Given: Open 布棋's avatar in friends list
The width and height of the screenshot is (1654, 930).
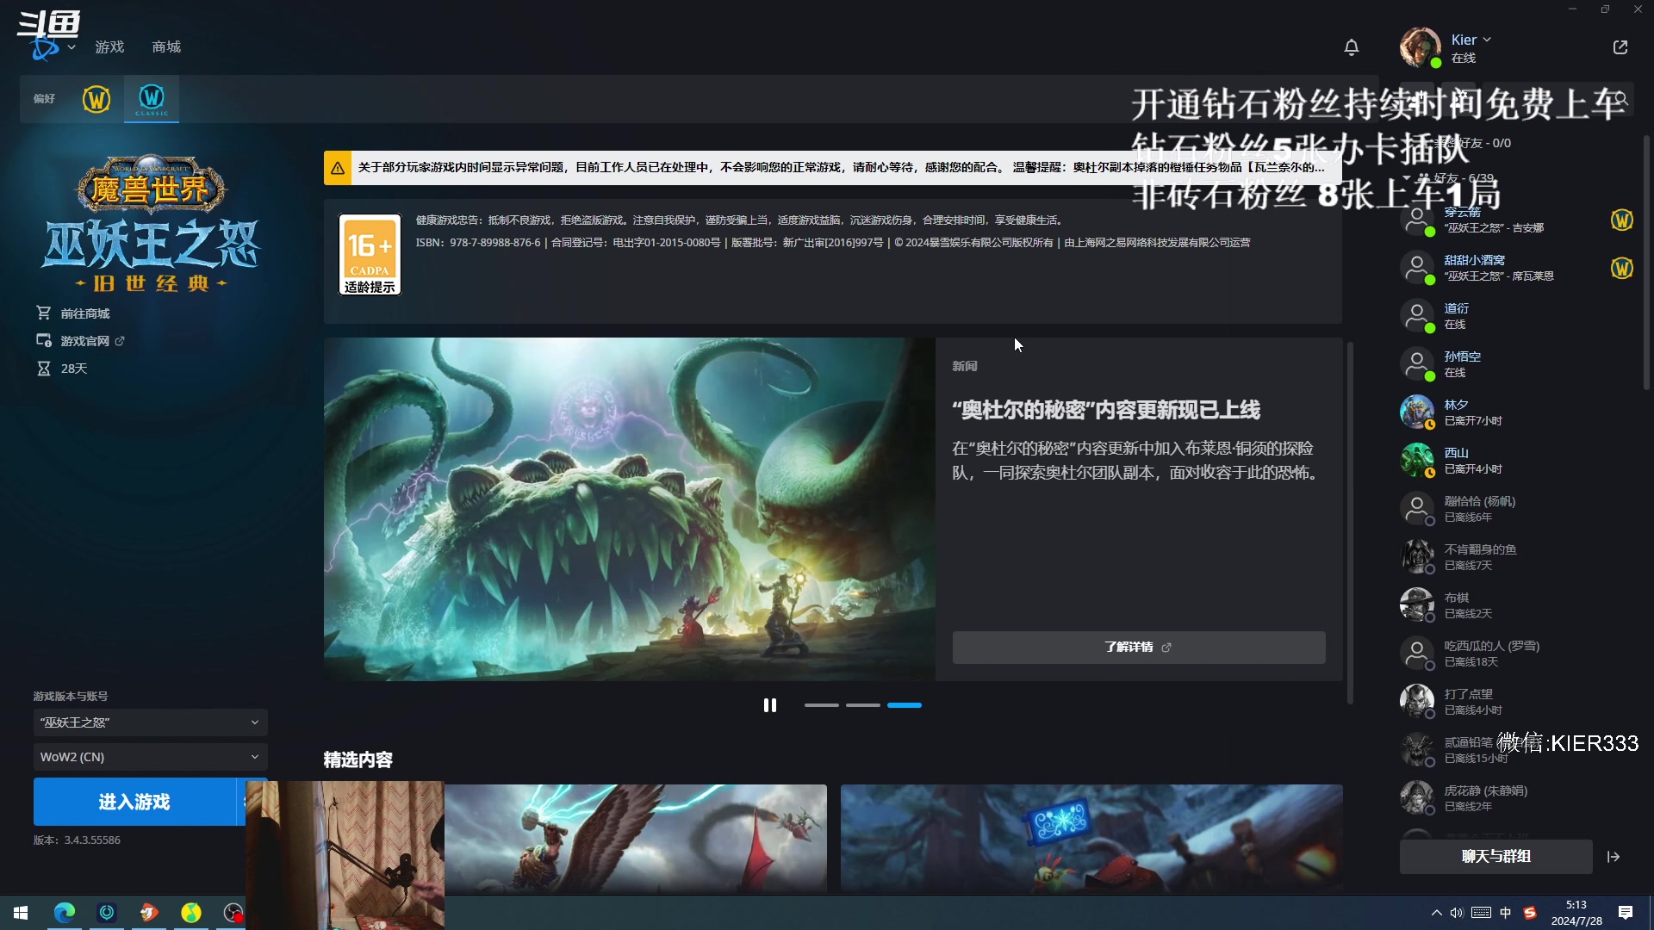Looking at the screenshot, I should click(x=1417, y=604).
